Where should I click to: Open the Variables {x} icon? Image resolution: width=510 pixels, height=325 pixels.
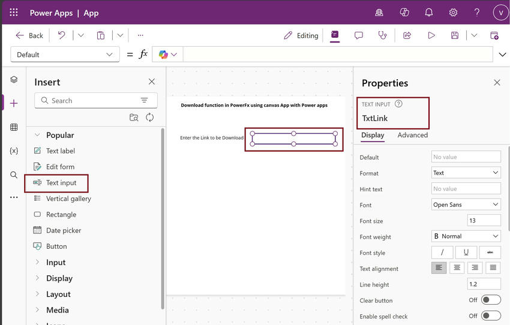pyautogui.click(x=14, y=151)
